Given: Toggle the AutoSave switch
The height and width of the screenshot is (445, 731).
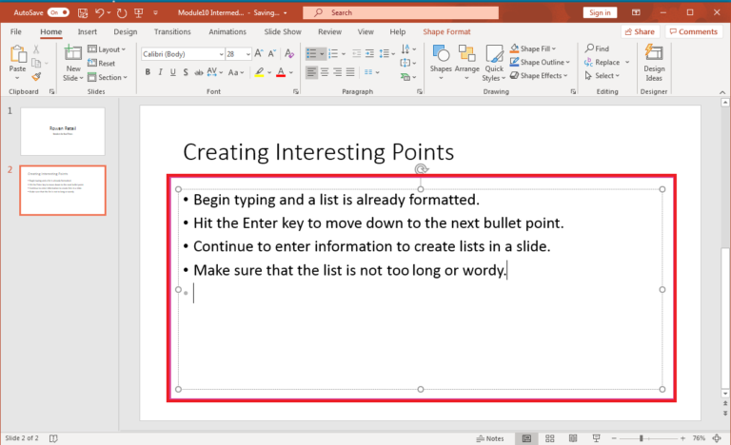Looking at the screenshot, I should [x=59, y=12].
